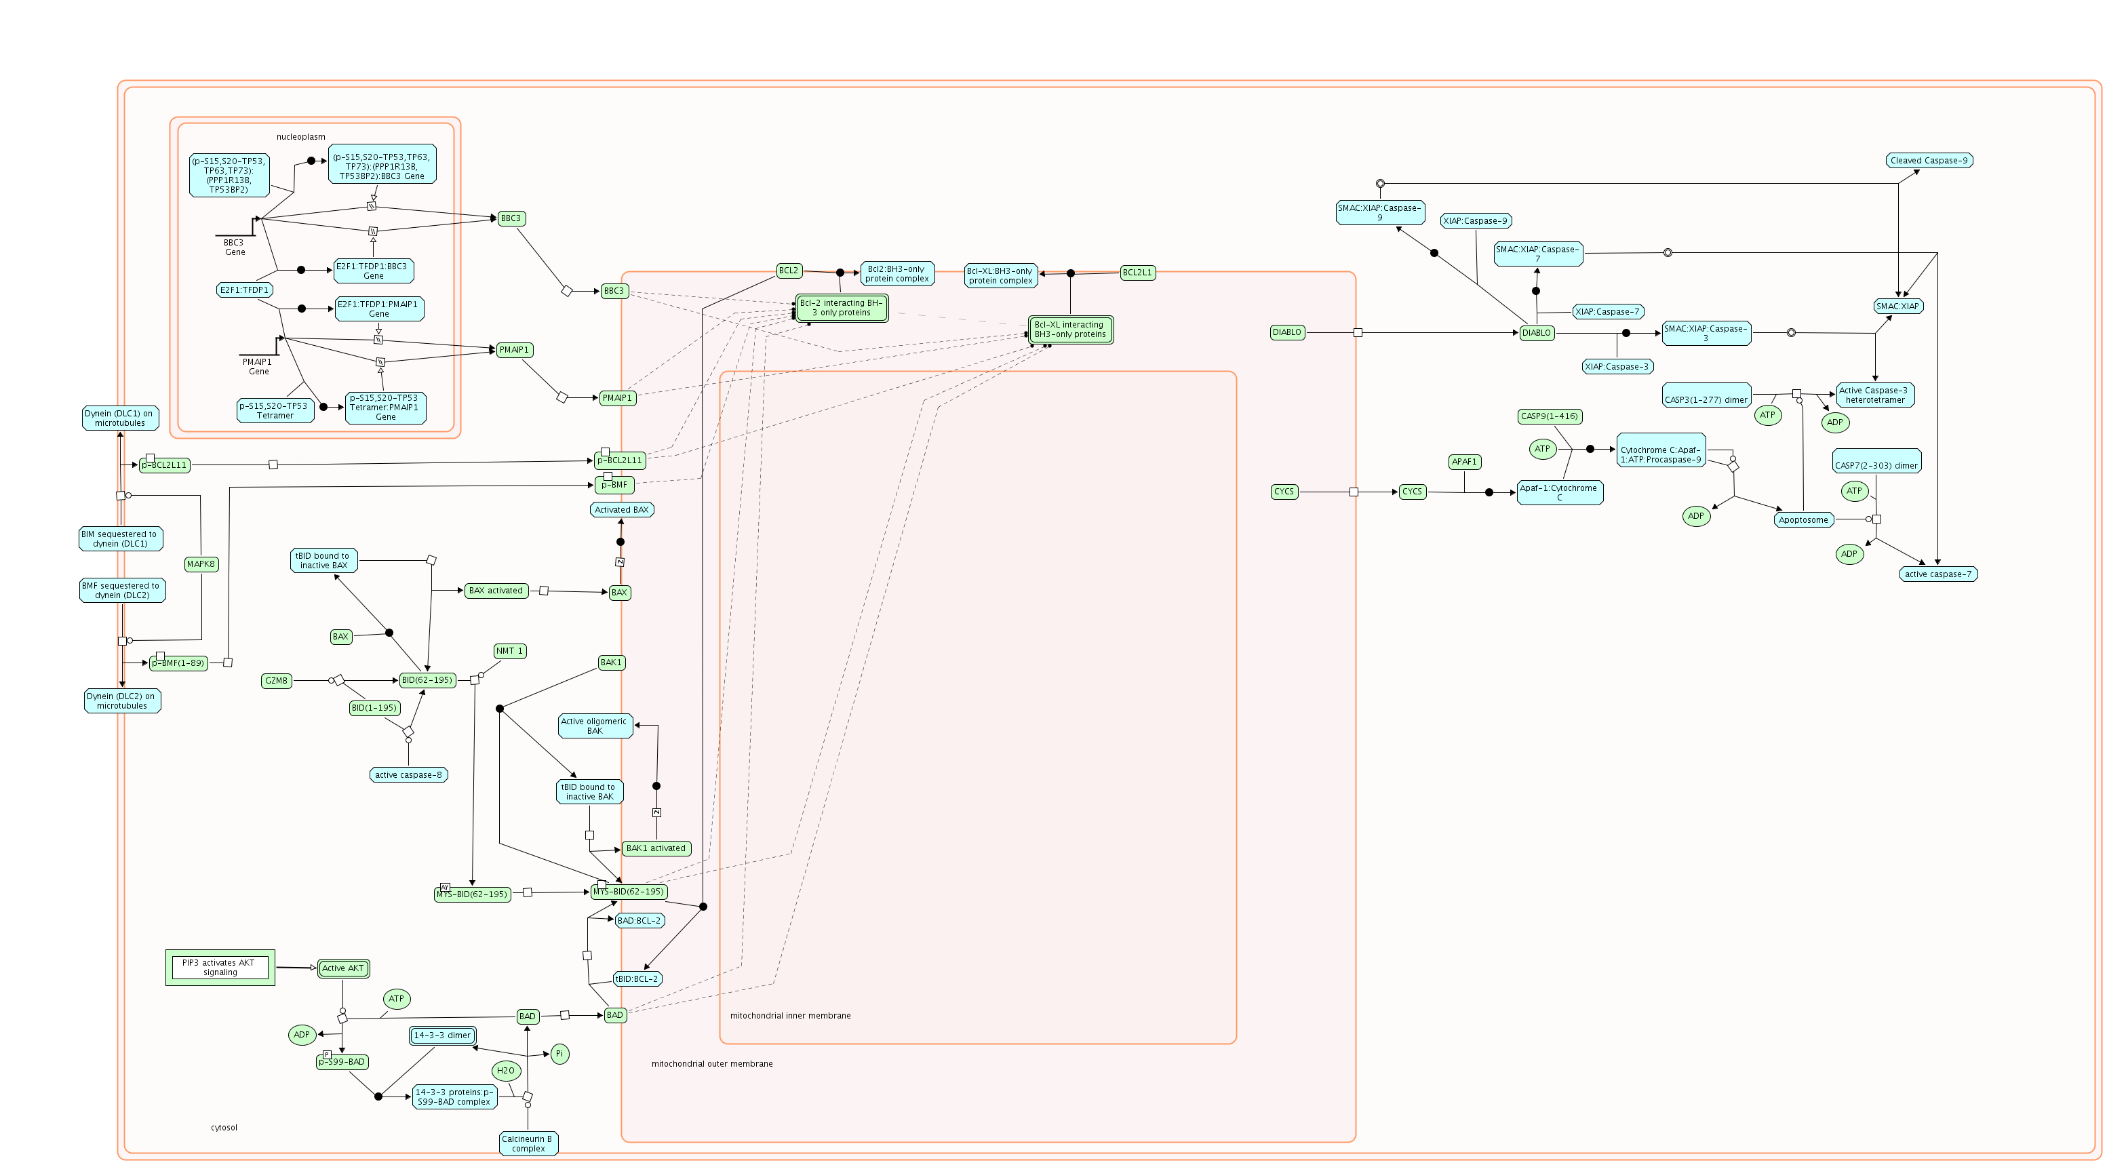
Task: Click the Calcineurin B complex node
Action: (528, 1143)
